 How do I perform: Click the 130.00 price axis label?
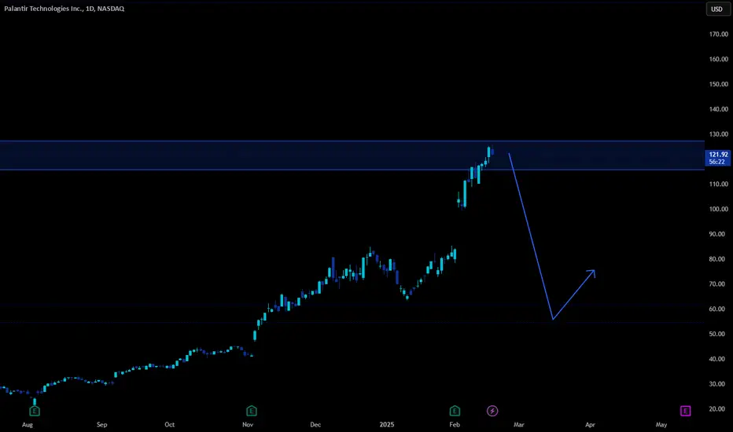(719, 134)
